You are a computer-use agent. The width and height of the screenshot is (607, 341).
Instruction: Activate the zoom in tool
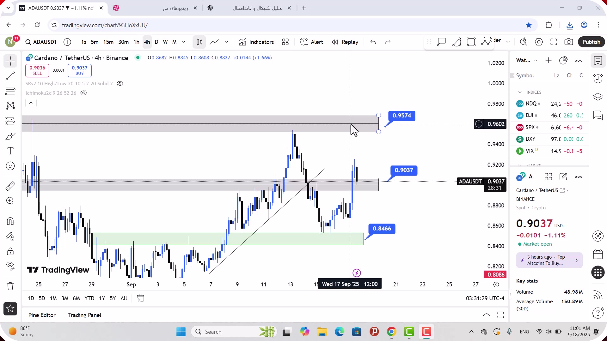click(x=10, y=201)
